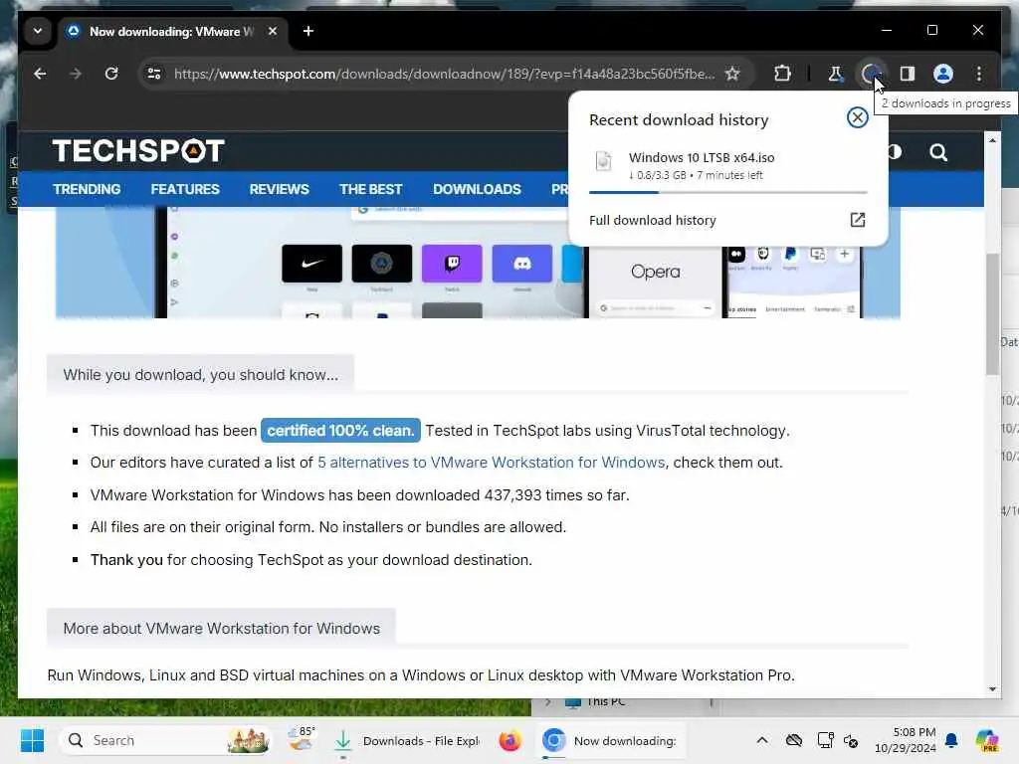Click the Windows 10 LTSB x64.iso file icon
Image resolution: width=1019 pixels, height=764 pixels.
pos(603,161)
